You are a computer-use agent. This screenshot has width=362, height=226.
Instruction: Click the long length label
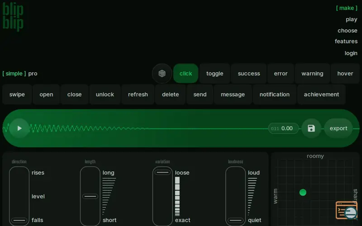[x=109, y=173]
